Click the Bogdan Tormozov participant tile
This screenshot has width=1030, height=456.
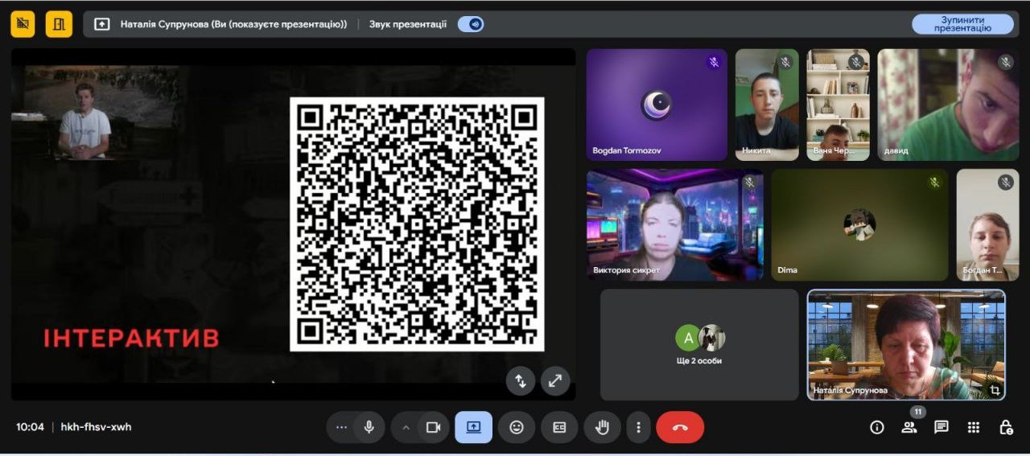click(657, 105)
